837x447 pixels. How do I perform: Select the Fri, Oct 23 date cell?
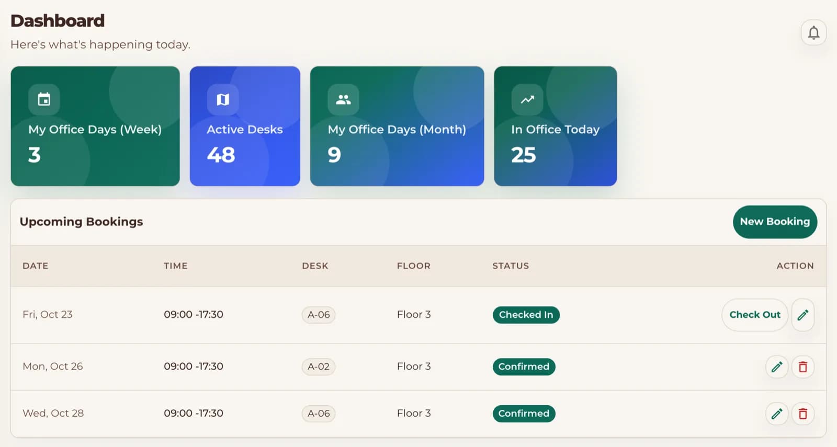pyautogui.click(x=48, y=314)
